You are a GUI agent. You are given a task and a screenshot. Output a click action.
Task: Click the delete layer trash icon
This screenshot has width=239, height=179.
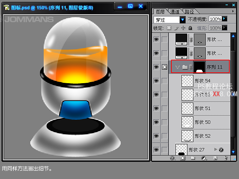click(x=226, y=158)
